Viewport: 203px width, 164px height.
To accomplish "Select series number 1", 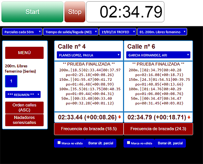I will (11, 81).
